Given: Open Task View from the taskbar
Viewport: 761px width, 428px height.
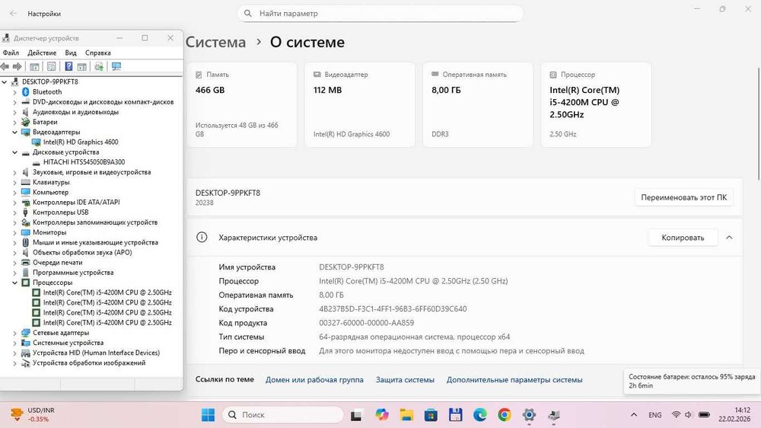Looking at the screenshot, I should pos(356,415).
